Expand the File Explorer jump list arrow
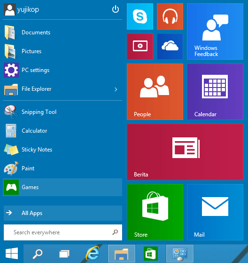The image size is (248, 263). (x=116, y=89)
